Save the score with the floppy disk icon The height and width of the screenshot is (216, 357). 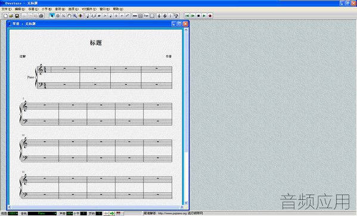click(17, 16)
